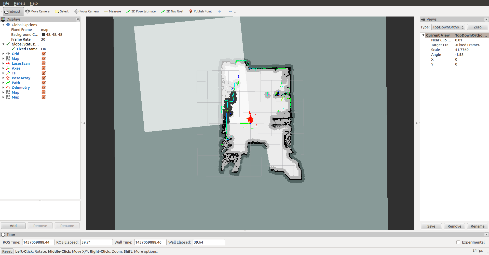
Task: Collapse right panel with the arrow handle
Action: [417, 123]
